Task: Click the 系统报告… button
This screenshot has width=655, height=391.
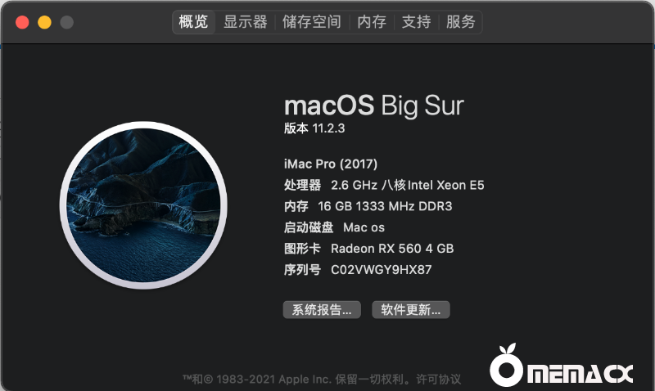Action: coord(322,310)
